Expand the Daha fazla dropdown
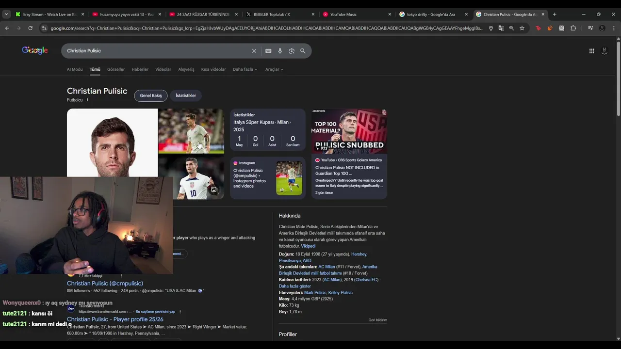Viewport: 621px width, 349px height. coord(245,69)
